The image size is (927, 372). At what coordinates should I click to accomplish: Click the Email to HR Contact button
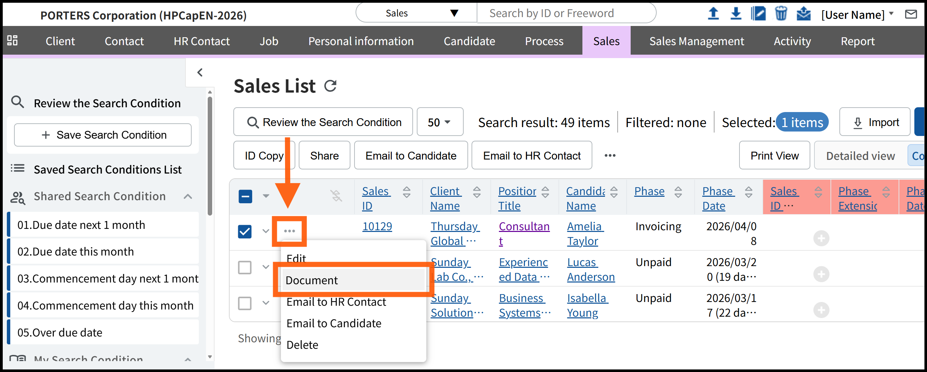click(531, 156)
